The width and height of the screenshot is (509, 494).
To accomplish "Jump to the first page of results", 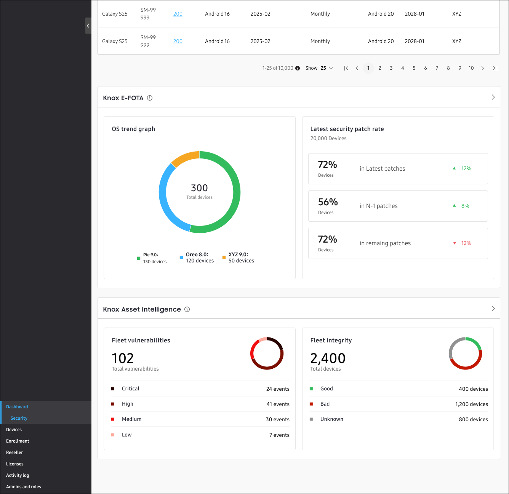I will coord(346,68).
